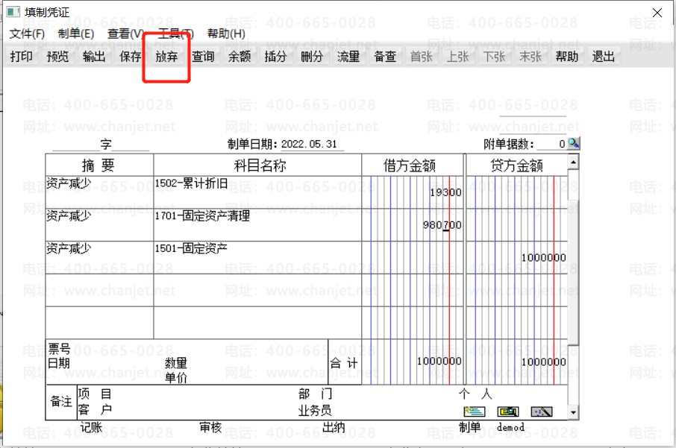
Task: Click debit amount 19300
Action: pos(445,192)
